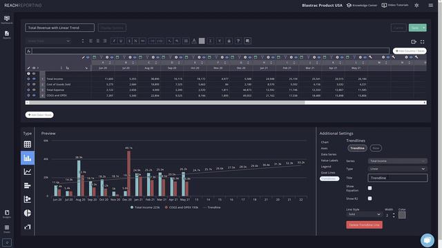Open the trendline Color swatch
The width and height of the screenshot is (442, 248).
point(402,215)
